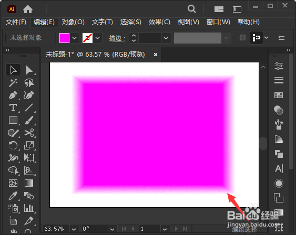Screen dimensions: 296x235
Task: Select the Shaper tool
Action: point(13,133)
